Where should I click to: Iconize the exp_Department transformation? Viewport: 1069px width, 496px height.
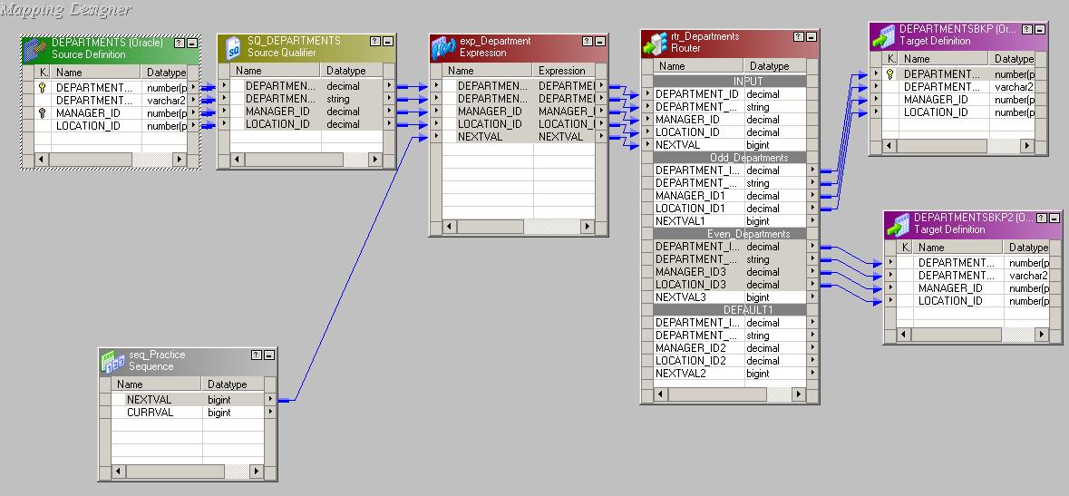click(x=600, y=42)
